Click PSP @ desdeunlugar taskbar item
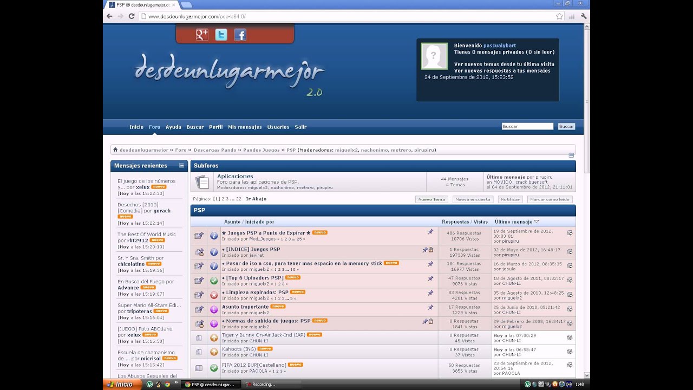The height and width of the screenshot is (390, 693). pyautogui.click(x=210, y=385)
